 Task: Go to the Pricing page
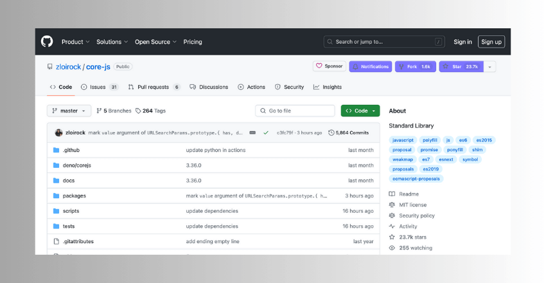click(x=193, y=42)
